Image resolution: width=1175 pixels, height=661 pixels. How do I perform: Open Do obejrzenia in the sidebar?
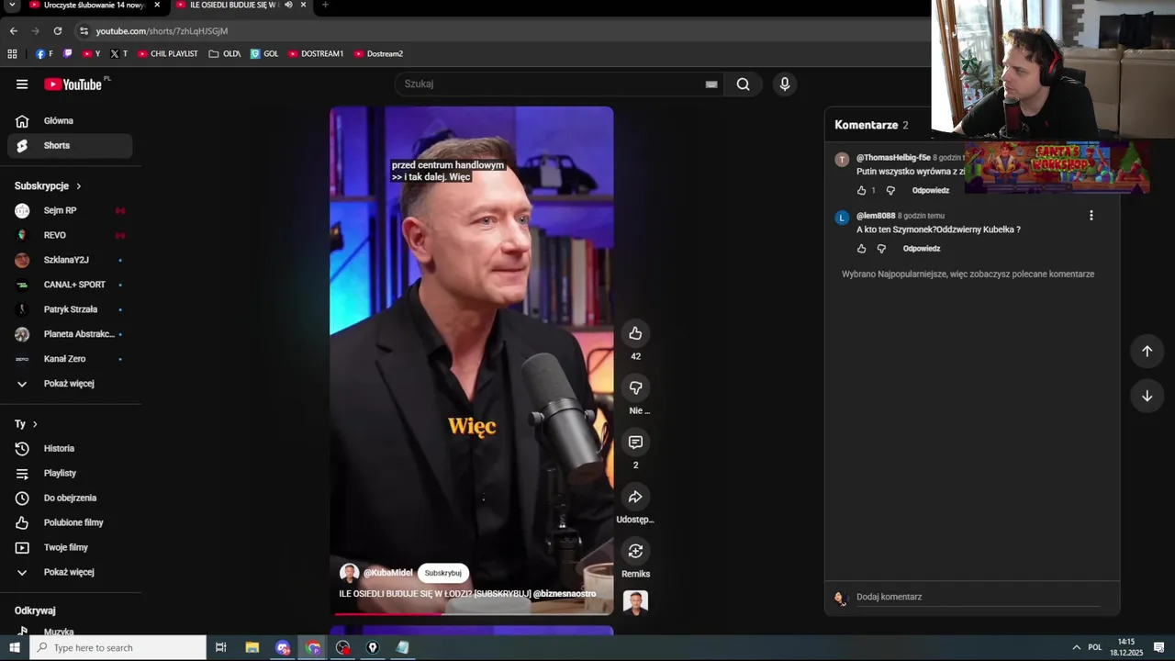click(70, 499)
